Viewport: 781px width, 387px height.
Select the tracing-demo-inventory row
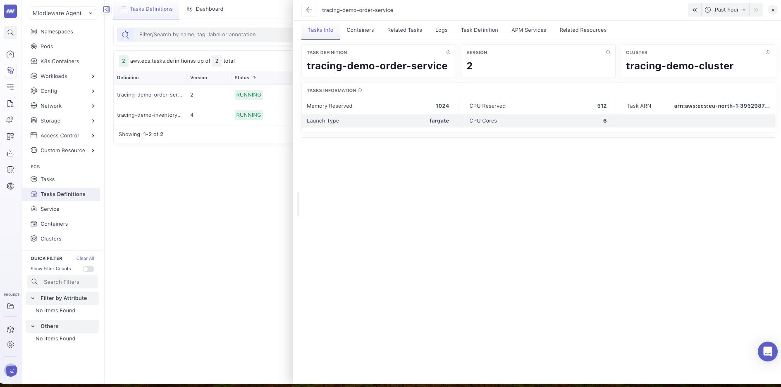[203, 115]
